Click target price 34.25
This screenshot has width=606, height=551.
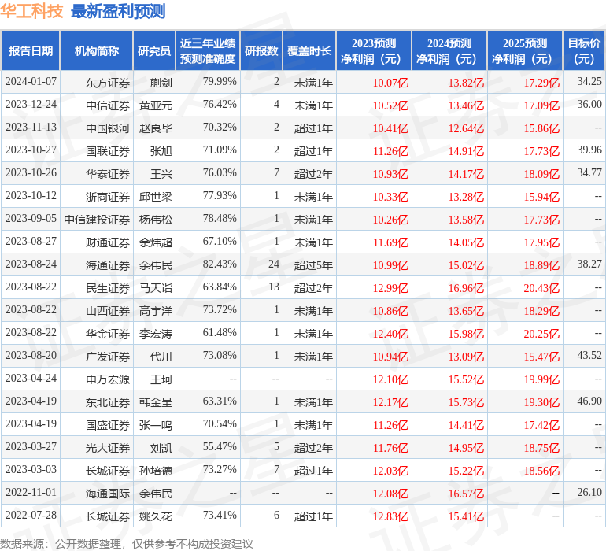pos(589,82)
